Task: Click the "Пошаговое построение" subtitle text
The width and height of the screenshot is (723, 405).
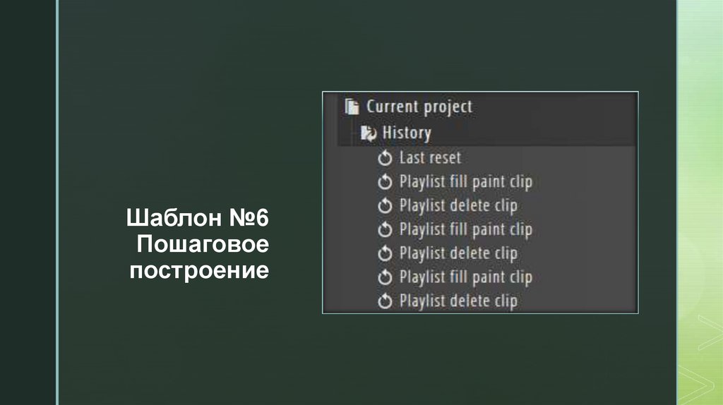Action: [x=200, y=258]
